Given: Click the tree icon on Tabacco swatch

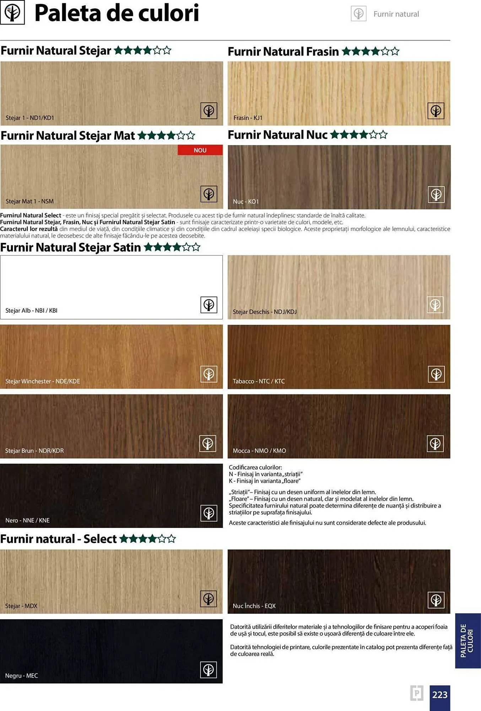Looking at the screenshot, I should tap(436, 374).
